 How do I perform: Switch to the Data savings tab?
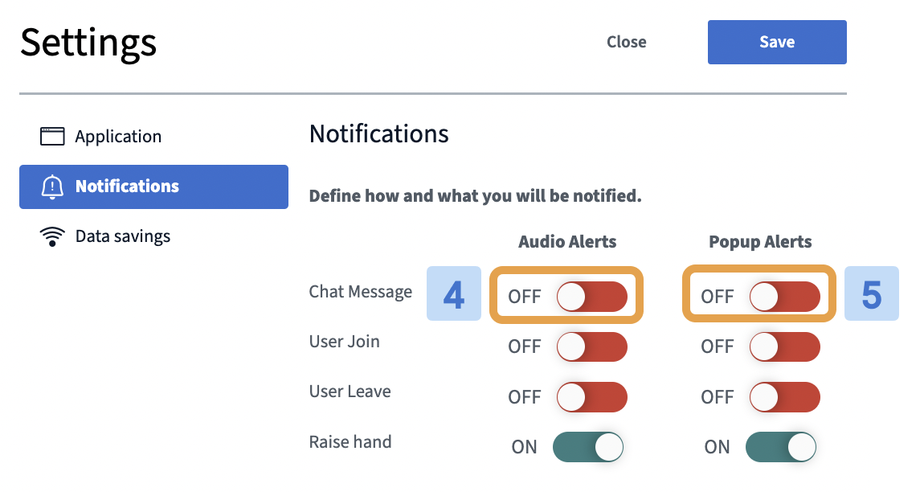coord(153,236)
